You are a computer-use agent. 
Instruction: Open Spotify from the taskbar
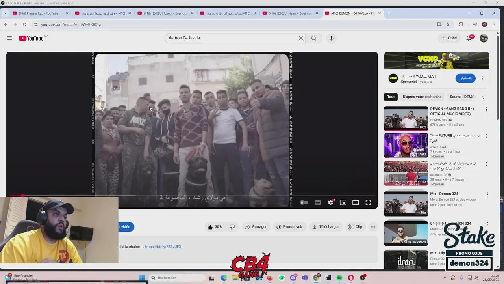[x=339, y=278]
